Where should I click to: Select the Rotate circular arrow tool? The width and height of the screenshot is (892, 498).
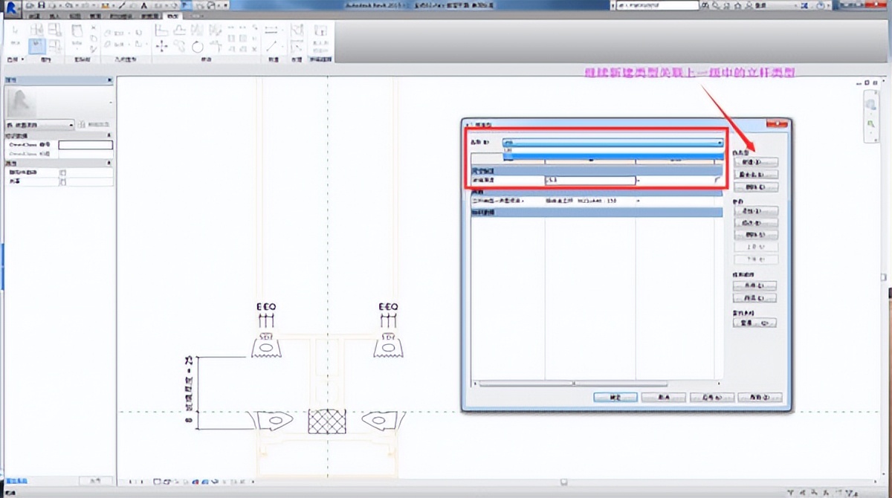[x=198, y=47]
